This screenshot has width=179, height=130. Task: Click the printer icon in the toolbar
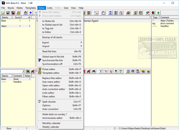[128, 13]
